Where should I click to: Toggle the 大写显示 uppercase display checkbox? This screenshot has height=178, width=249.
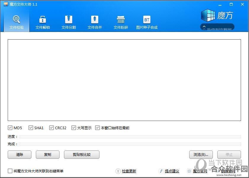point(73,128)
